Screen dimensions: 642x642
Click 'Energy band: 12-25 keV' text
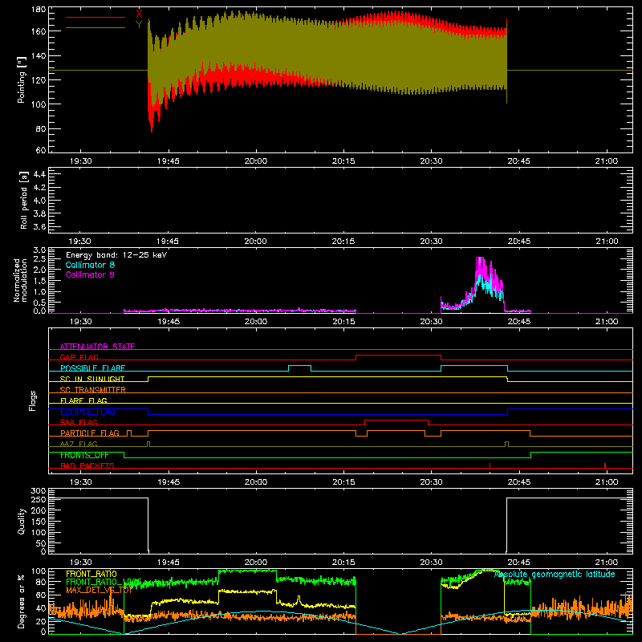pos(116,255)
